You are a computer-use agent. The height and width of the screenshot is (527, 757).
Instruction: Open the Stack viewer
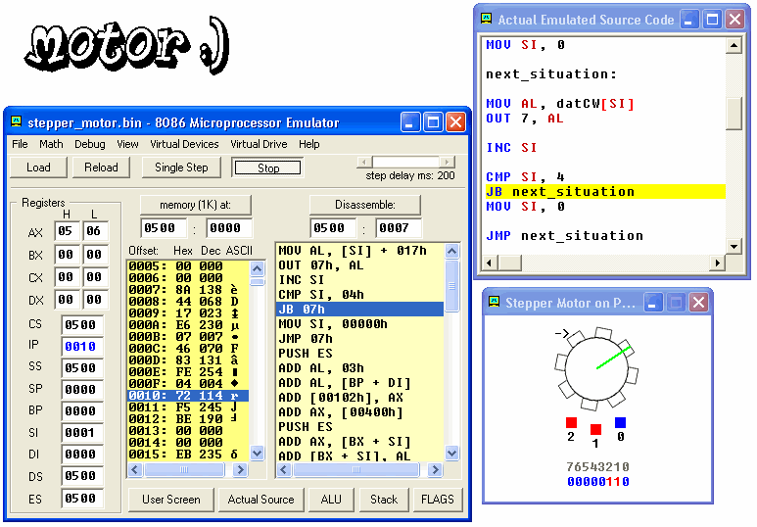(384, 500)
